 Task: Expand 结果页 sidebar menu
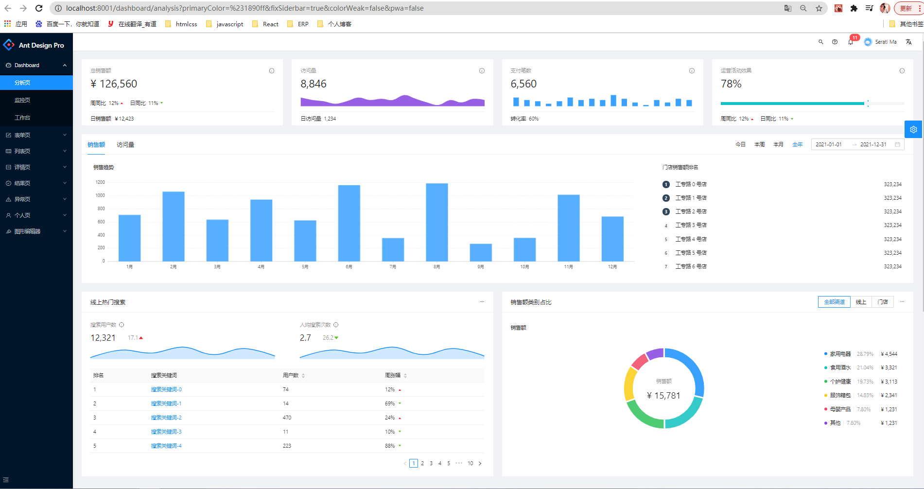click(36, 183)
